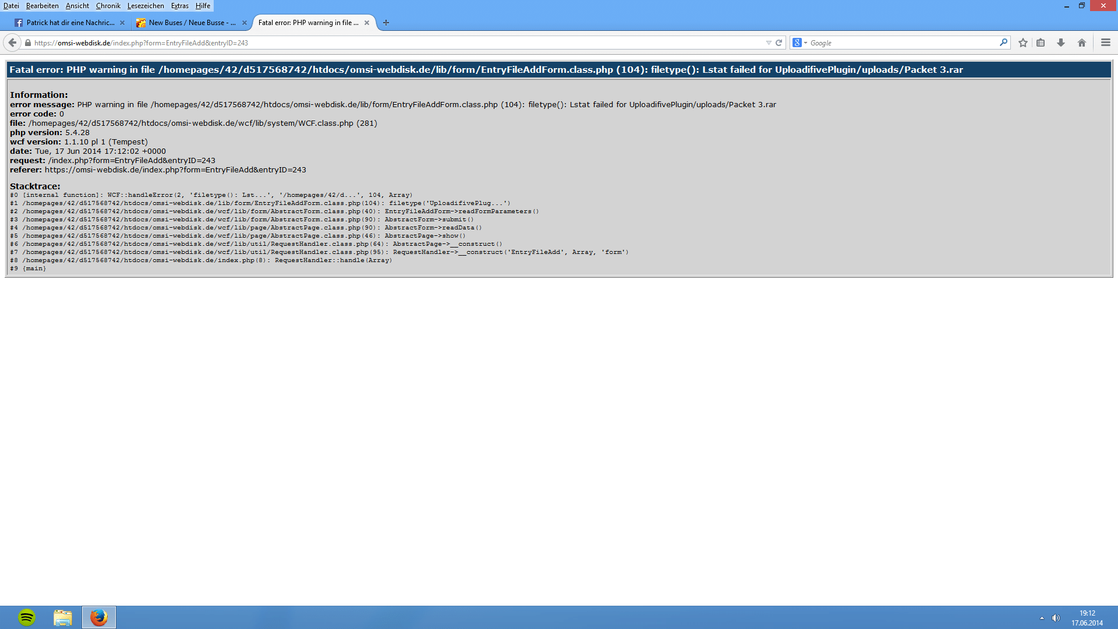Open a new tab with plus button
Image resolution: width=1118 pixels, height=629 pixels.
[x=386, y=23]
